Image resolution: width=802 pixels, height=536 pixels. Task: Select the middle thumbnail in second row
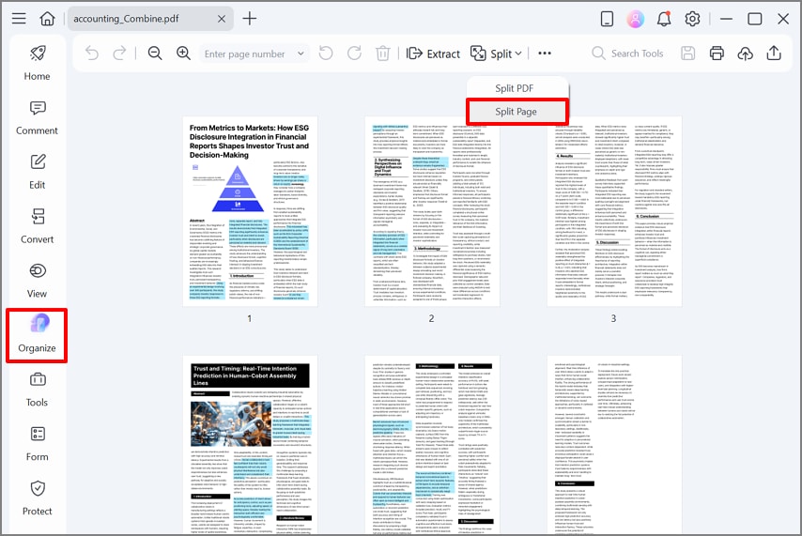(x=432, y=446)
